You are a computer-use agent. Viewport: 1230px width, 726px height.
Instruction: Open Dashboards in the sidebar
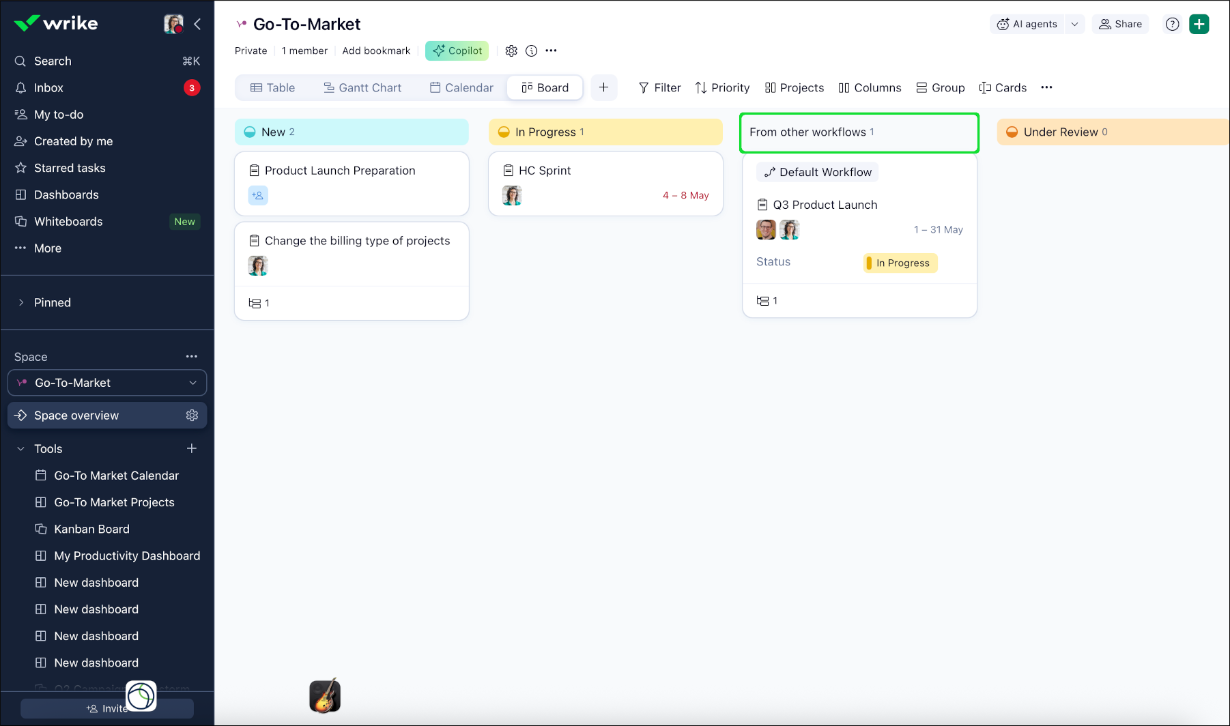point(107,194)
